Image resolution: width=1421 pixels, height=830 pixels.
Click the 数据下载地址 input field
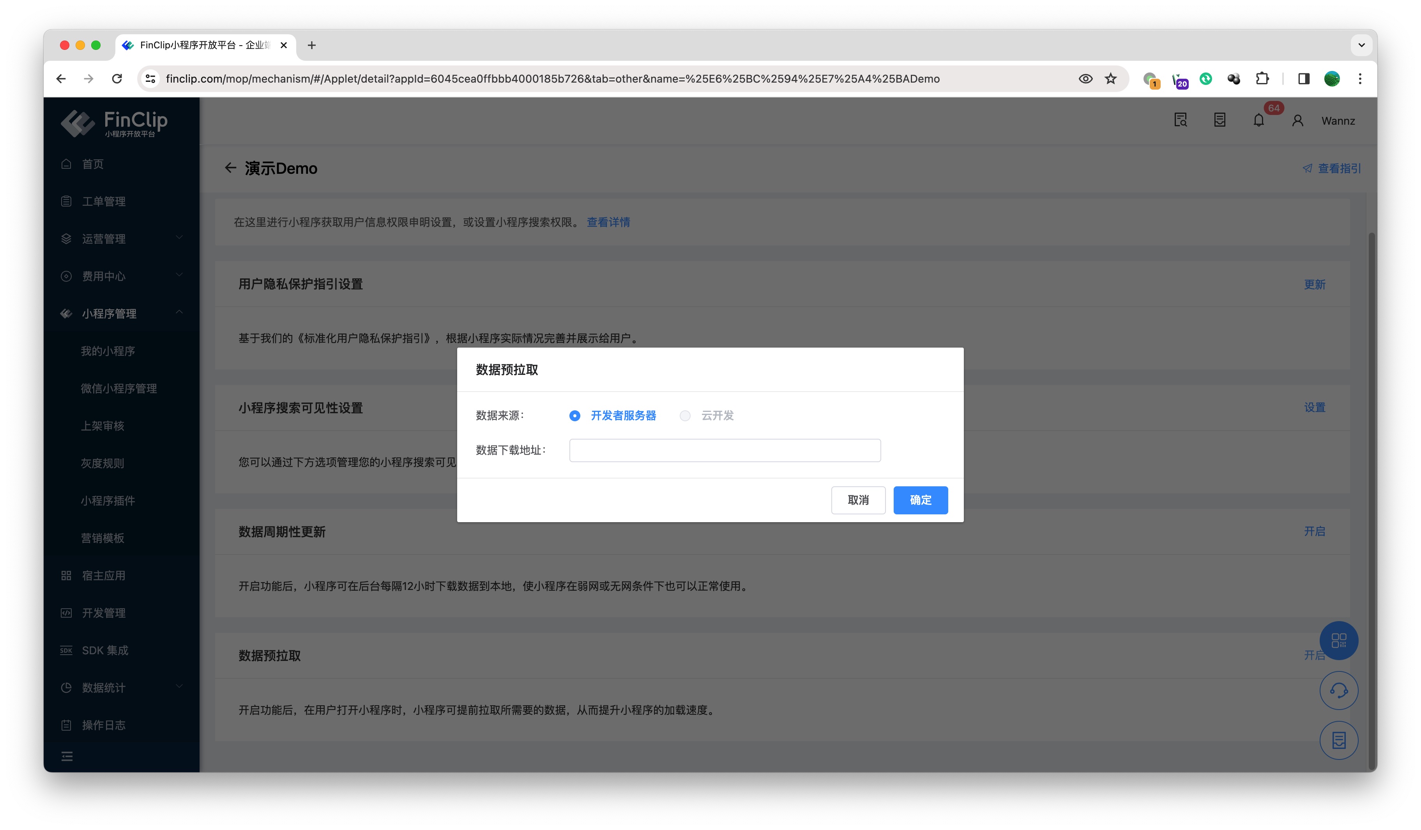click(725, 450)
